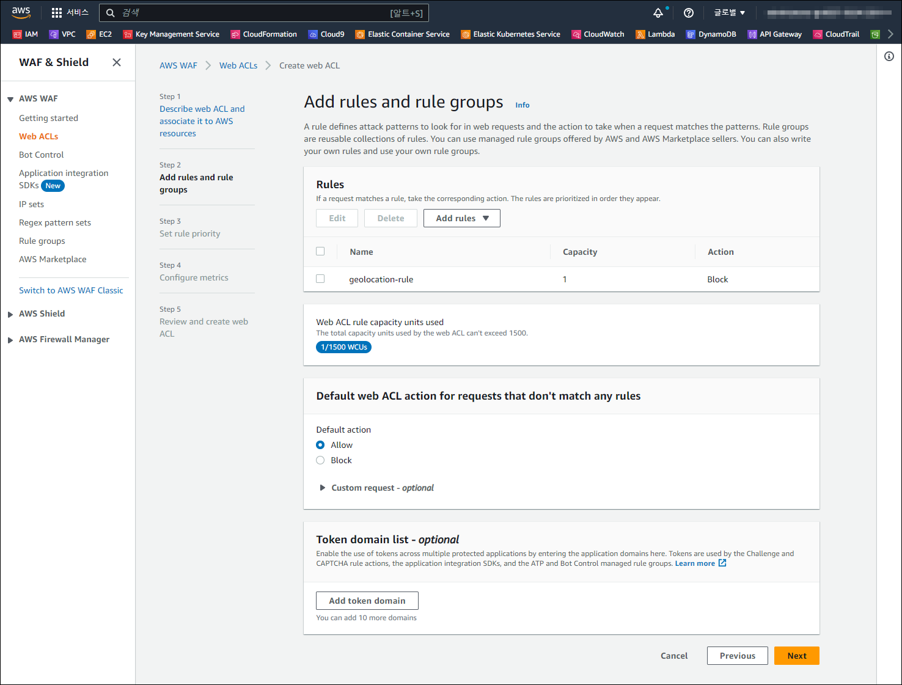Click the Previous button

[x=738, y=656]
